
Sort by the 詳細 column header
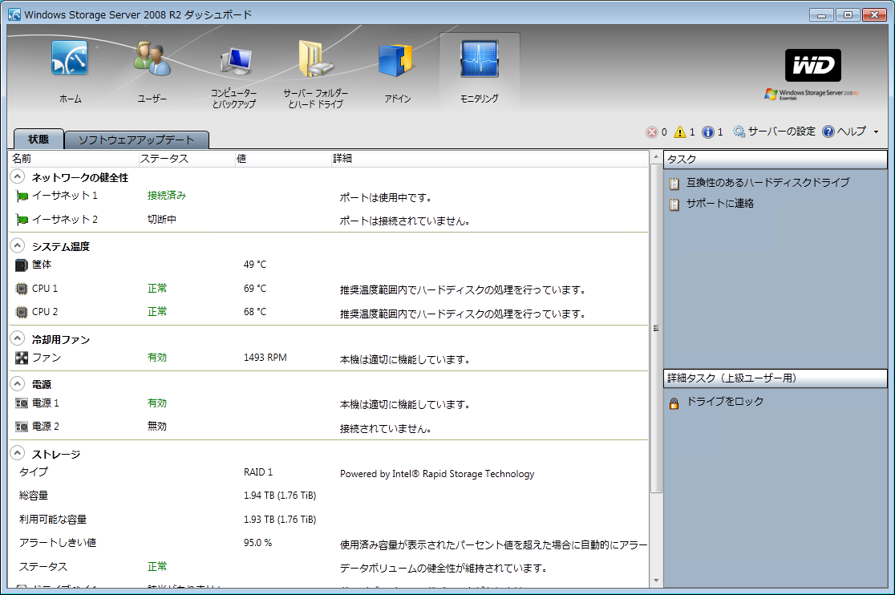[x=490, y=159]
